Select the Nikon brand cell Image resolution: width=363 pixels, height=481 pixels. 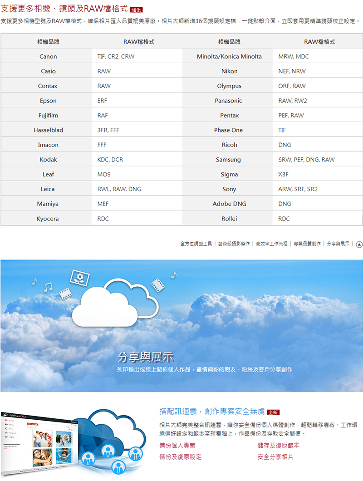227,71
